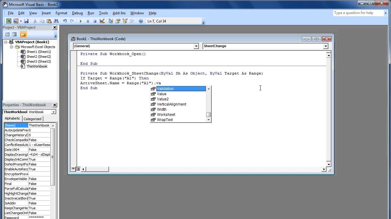Click the Undo arrow icon
Screen dimensions: 391x219
(65, 21)
